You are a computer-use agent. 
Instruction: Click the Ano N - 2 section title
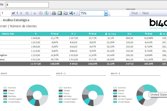115,73
